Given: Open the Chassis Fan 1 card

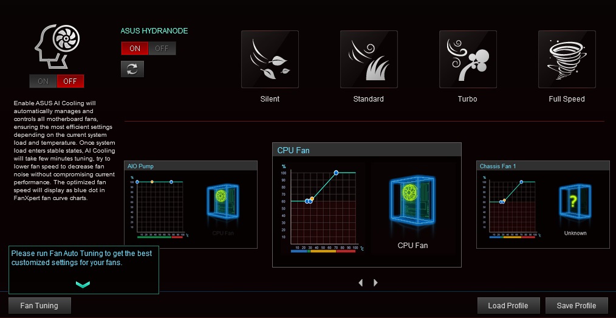Looking at the screenshot, I should click(543, 204).
